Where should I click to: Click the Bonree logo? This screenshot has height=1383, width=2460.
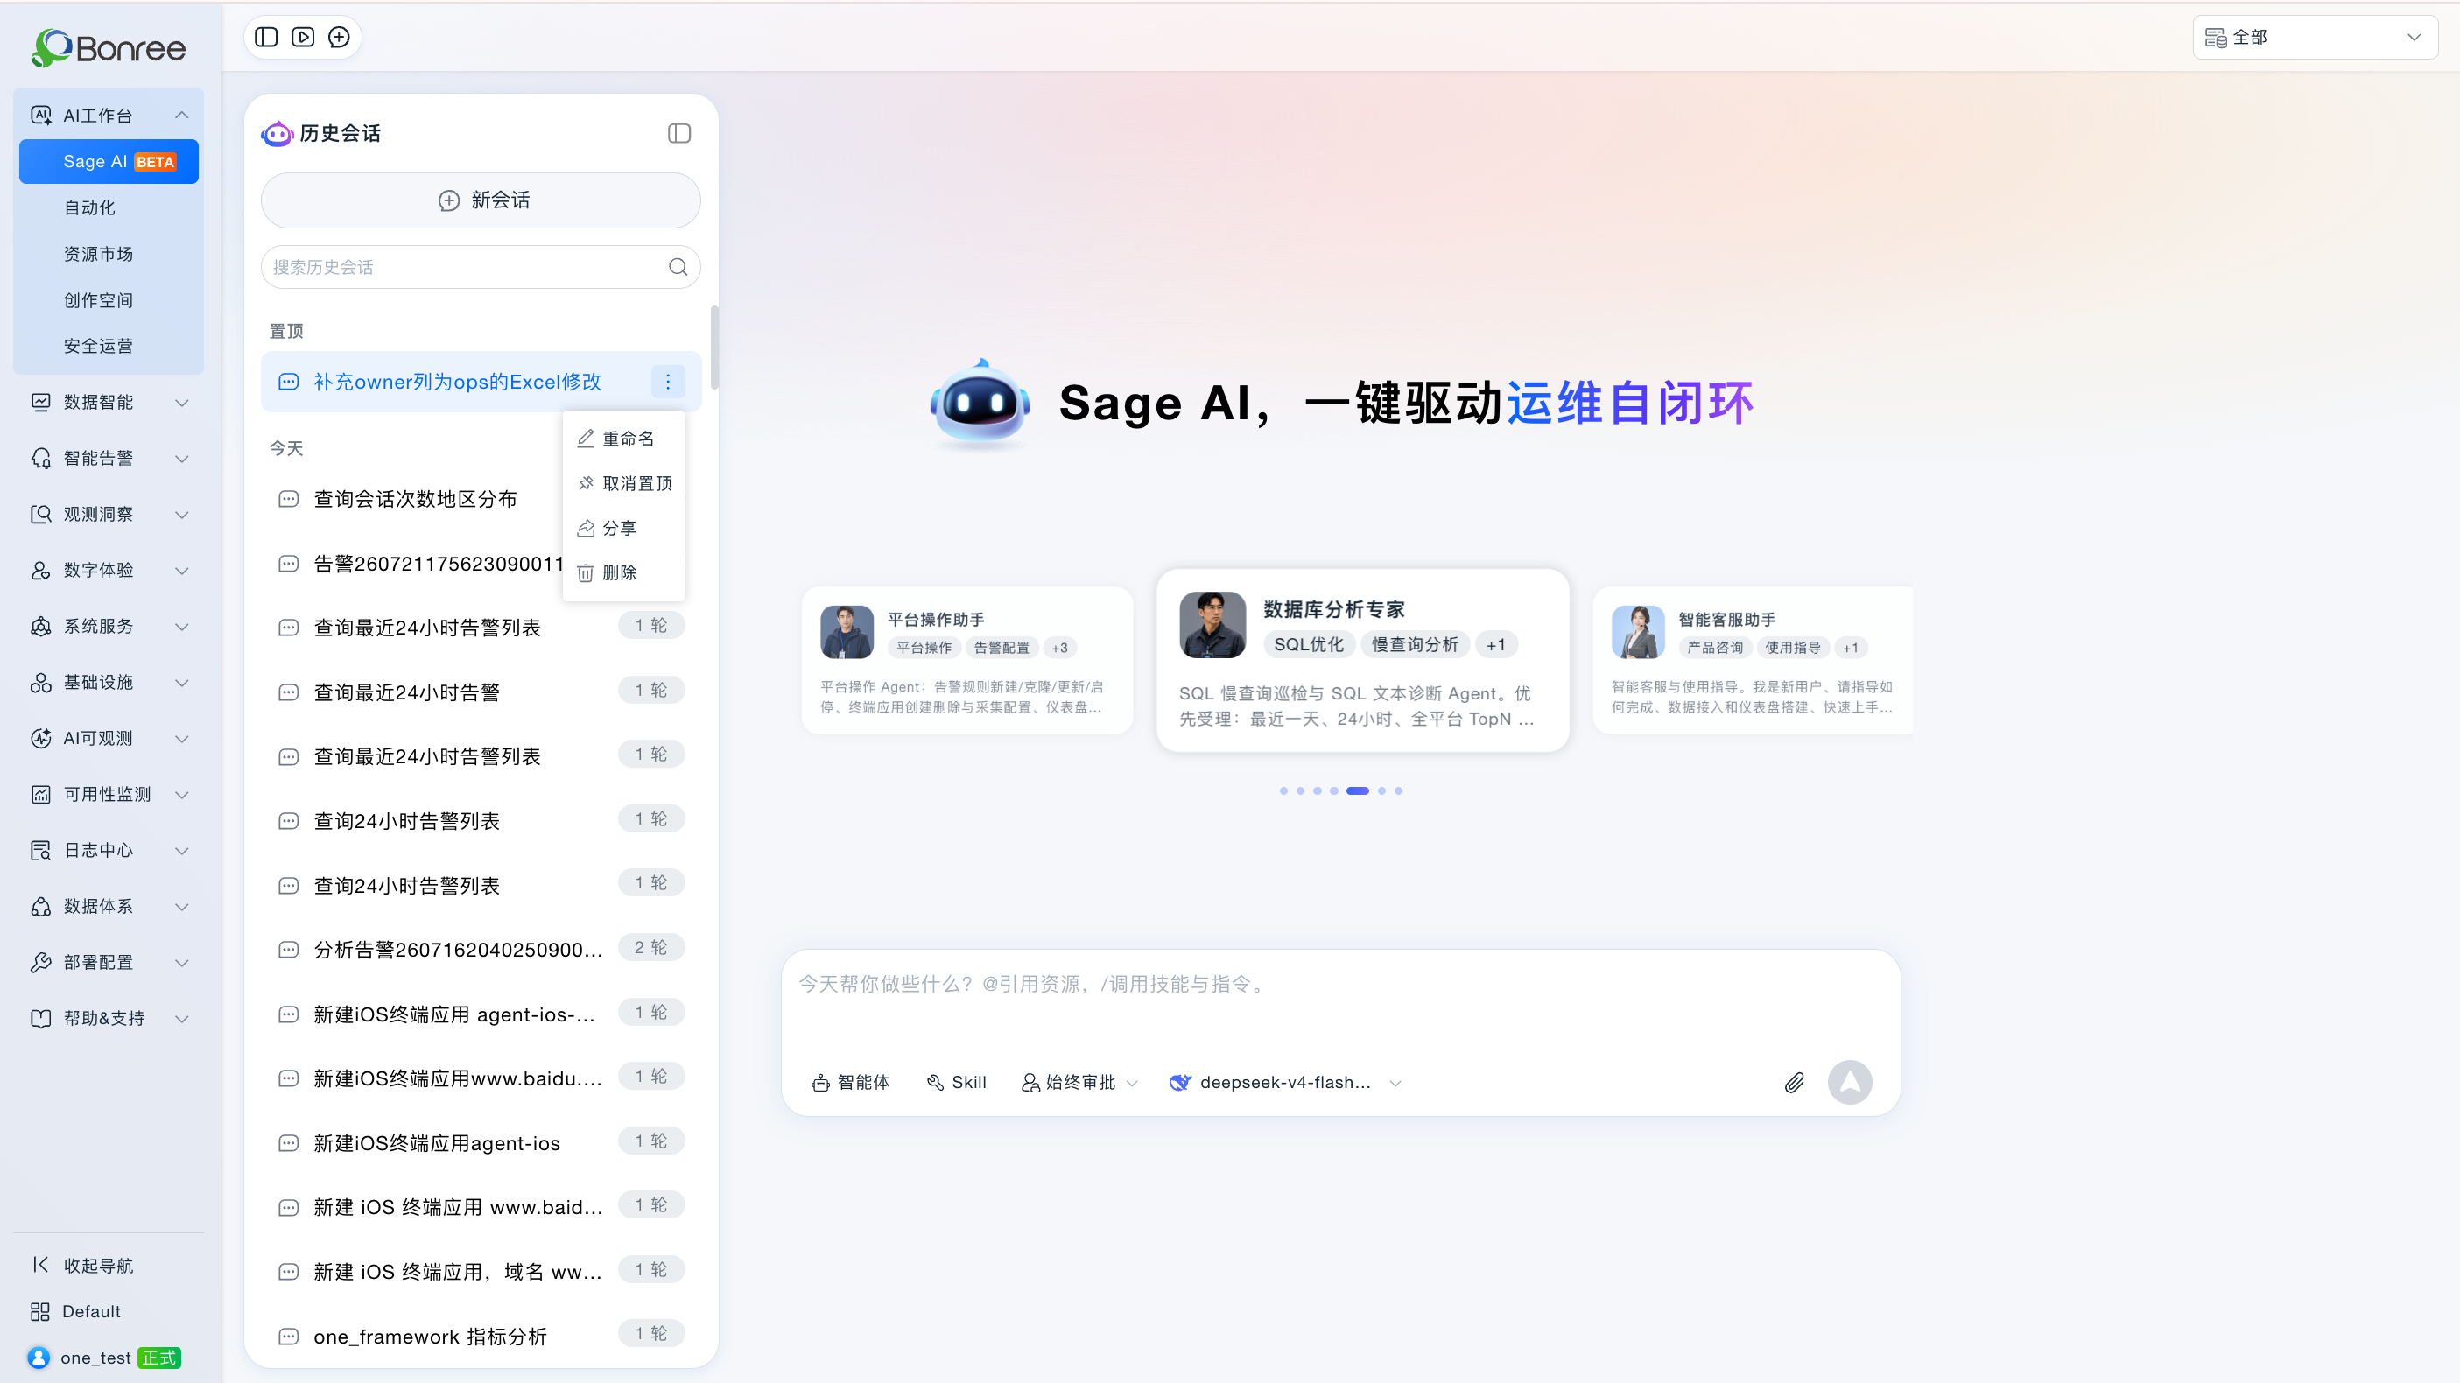(x=108, y=46)
